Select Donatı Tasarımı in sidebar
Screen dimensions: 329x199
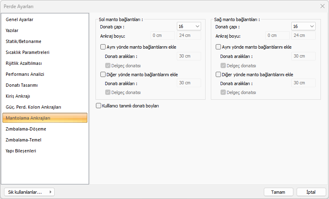pyautogui.click(x=22, y=85)
